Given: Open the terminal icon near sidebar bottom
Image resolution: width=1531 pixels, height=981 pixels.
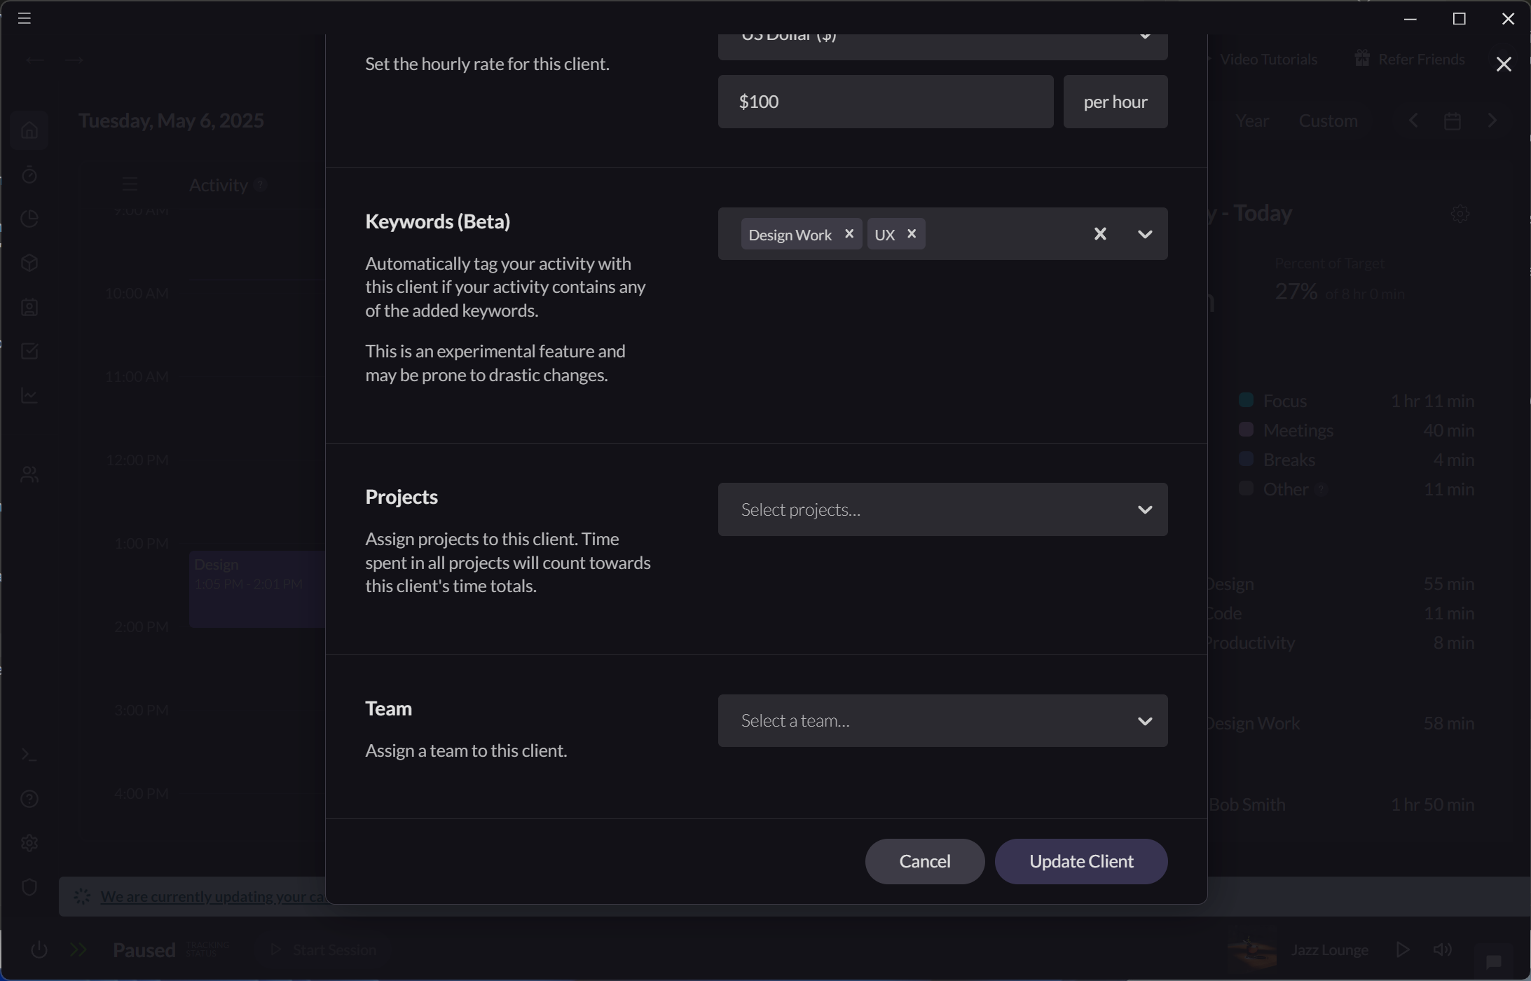Looking at the screenshot, I should [29, 754].
